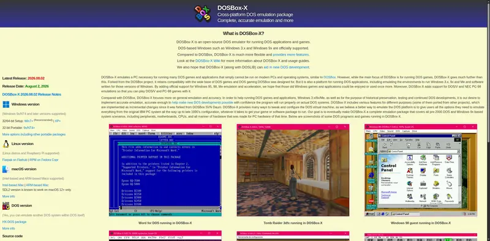Open 'More options including other portable packages'
Screen dimensions: 490x241
[x=34, y=134]
